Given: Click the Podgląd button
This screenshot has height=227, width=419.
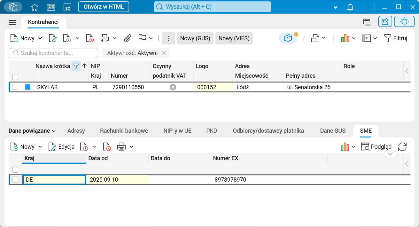Looking at the screenshot, I should tap(376, 147).
